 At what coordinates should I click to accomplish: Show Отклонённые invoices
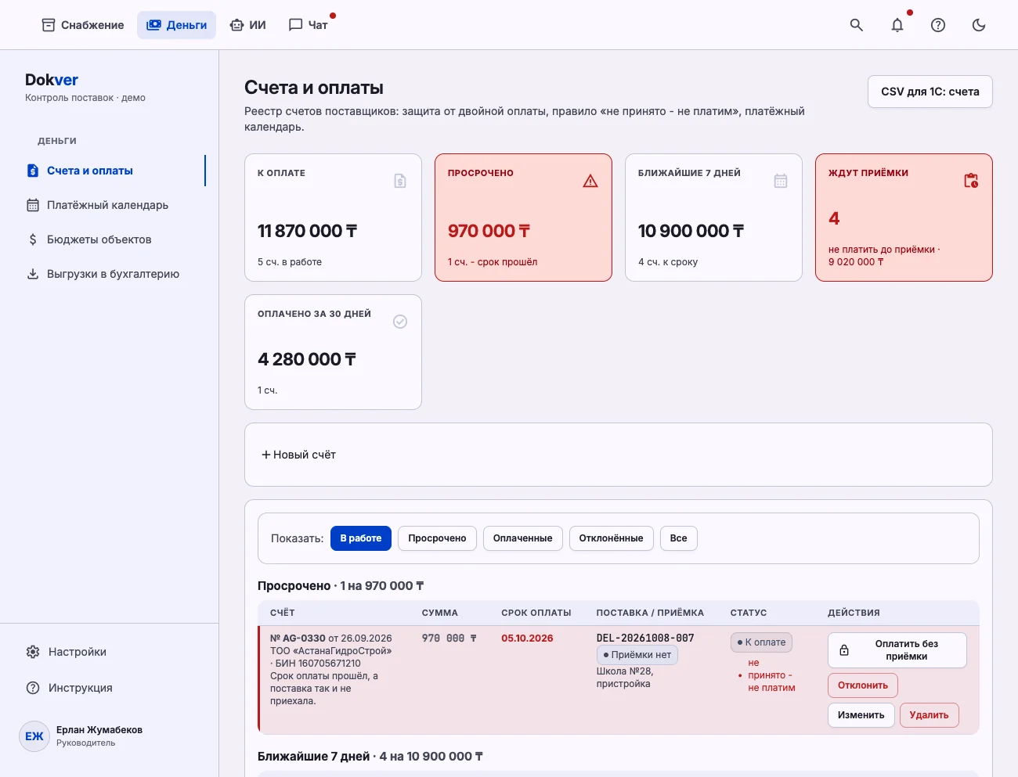click(611, 538)
